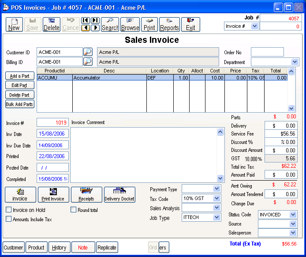Open the Search toolbar icon
Viewport: 306px width, 257px height.
[110, 24]
